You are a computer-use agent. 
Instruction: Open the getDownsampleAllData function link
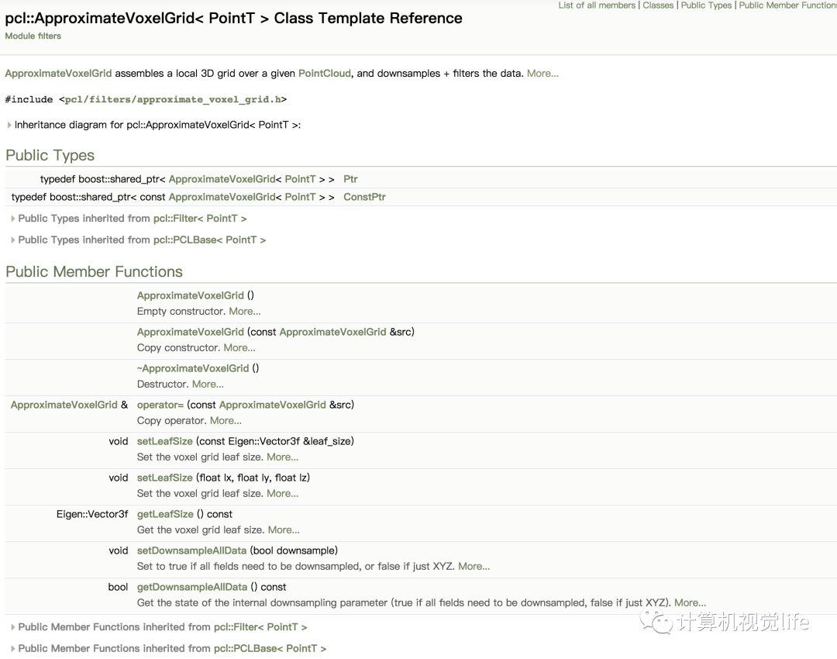click(x=191, y=587)
